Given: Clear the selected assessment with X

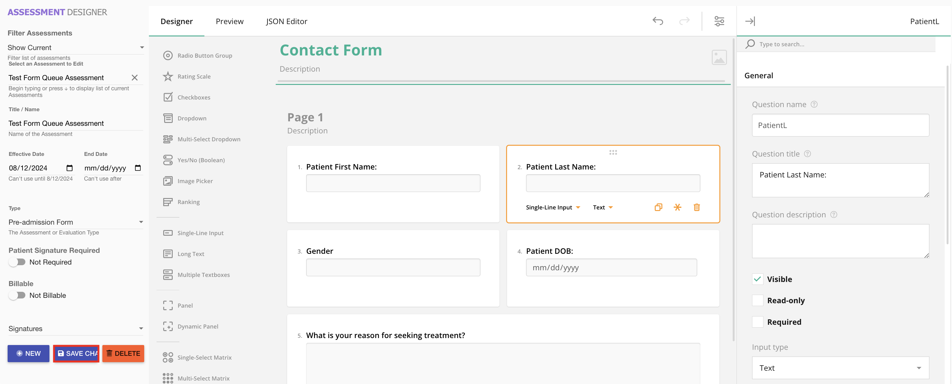Looking at the screenshot, I should tap(134, 78).
